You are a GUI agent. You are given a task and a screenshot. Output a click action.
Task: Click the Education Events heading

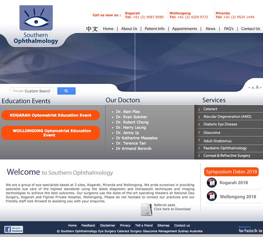coord(26,101)
